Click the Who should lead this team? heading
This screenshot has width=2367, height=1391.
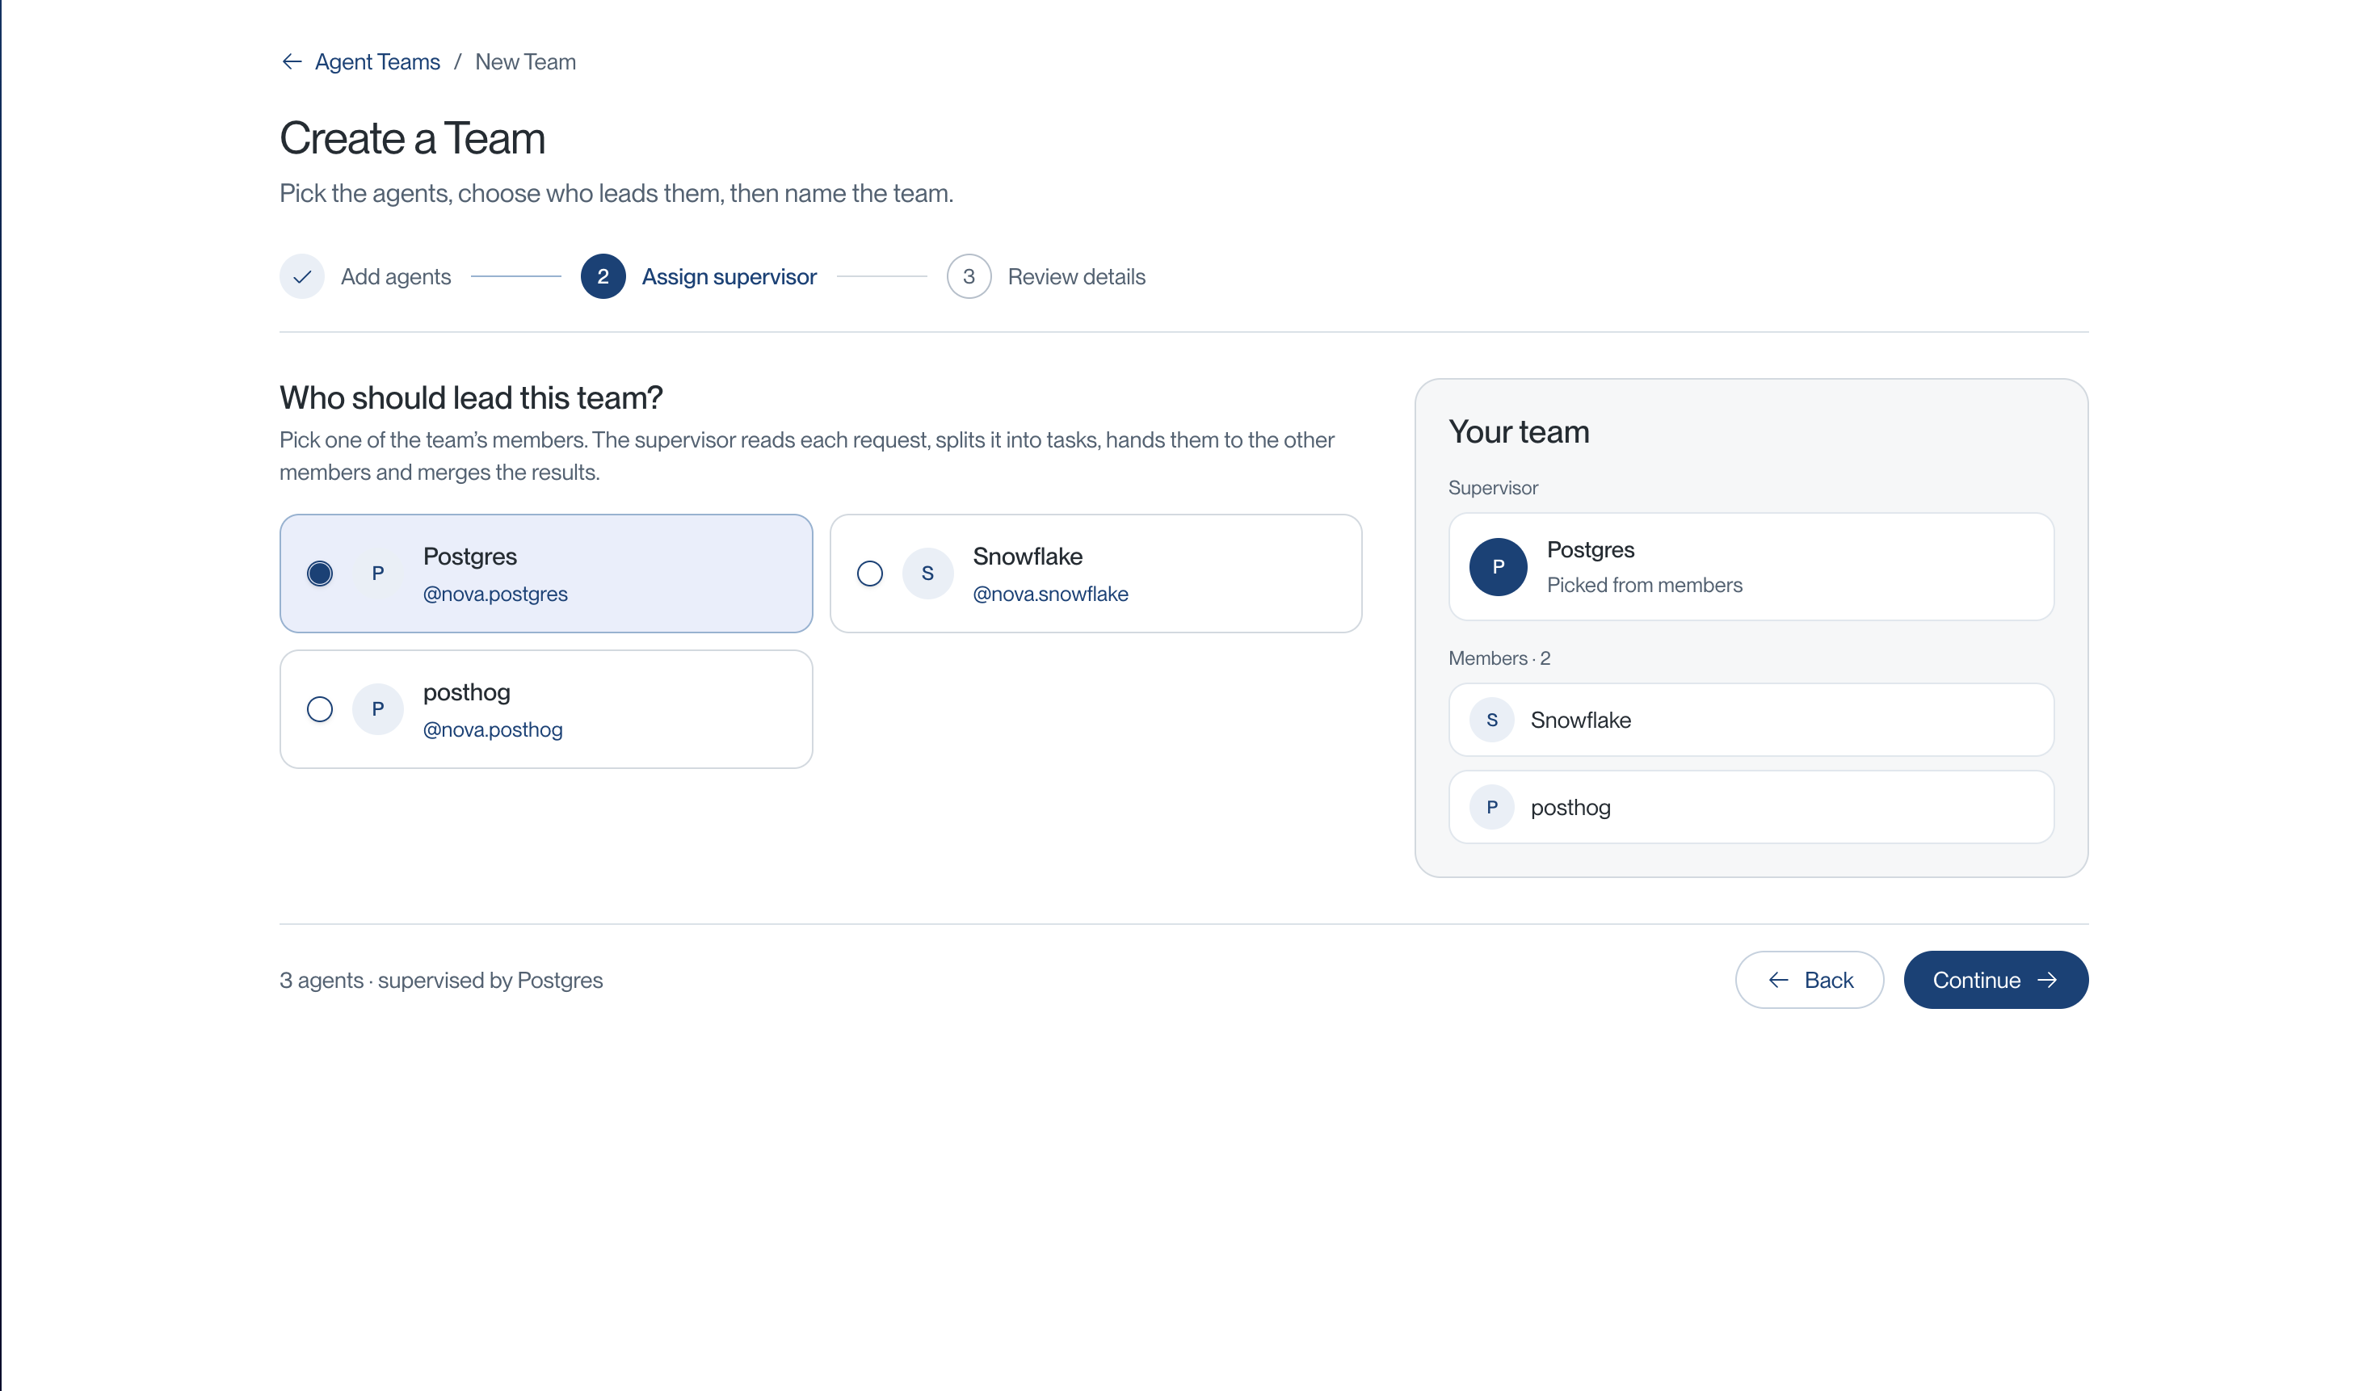tap(471, 397)
